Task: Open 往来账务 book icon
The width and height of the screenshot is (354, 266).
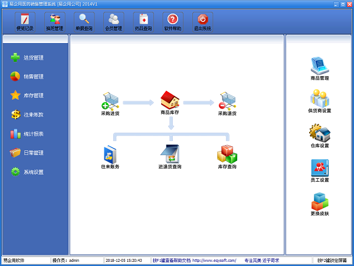Action: (110, 157)
